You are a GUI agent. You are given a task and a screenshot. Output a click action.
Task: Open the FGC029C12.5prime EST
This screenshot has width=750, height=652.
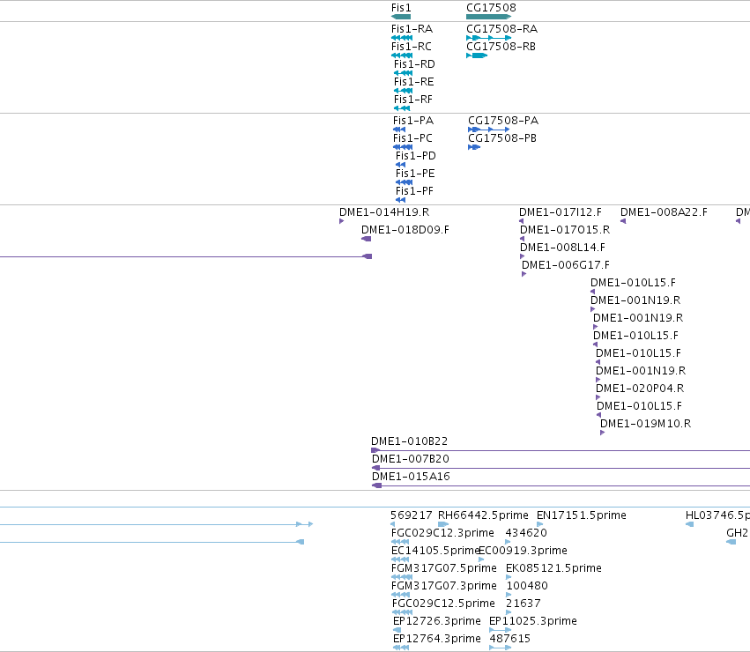click(x=443, y=604)
